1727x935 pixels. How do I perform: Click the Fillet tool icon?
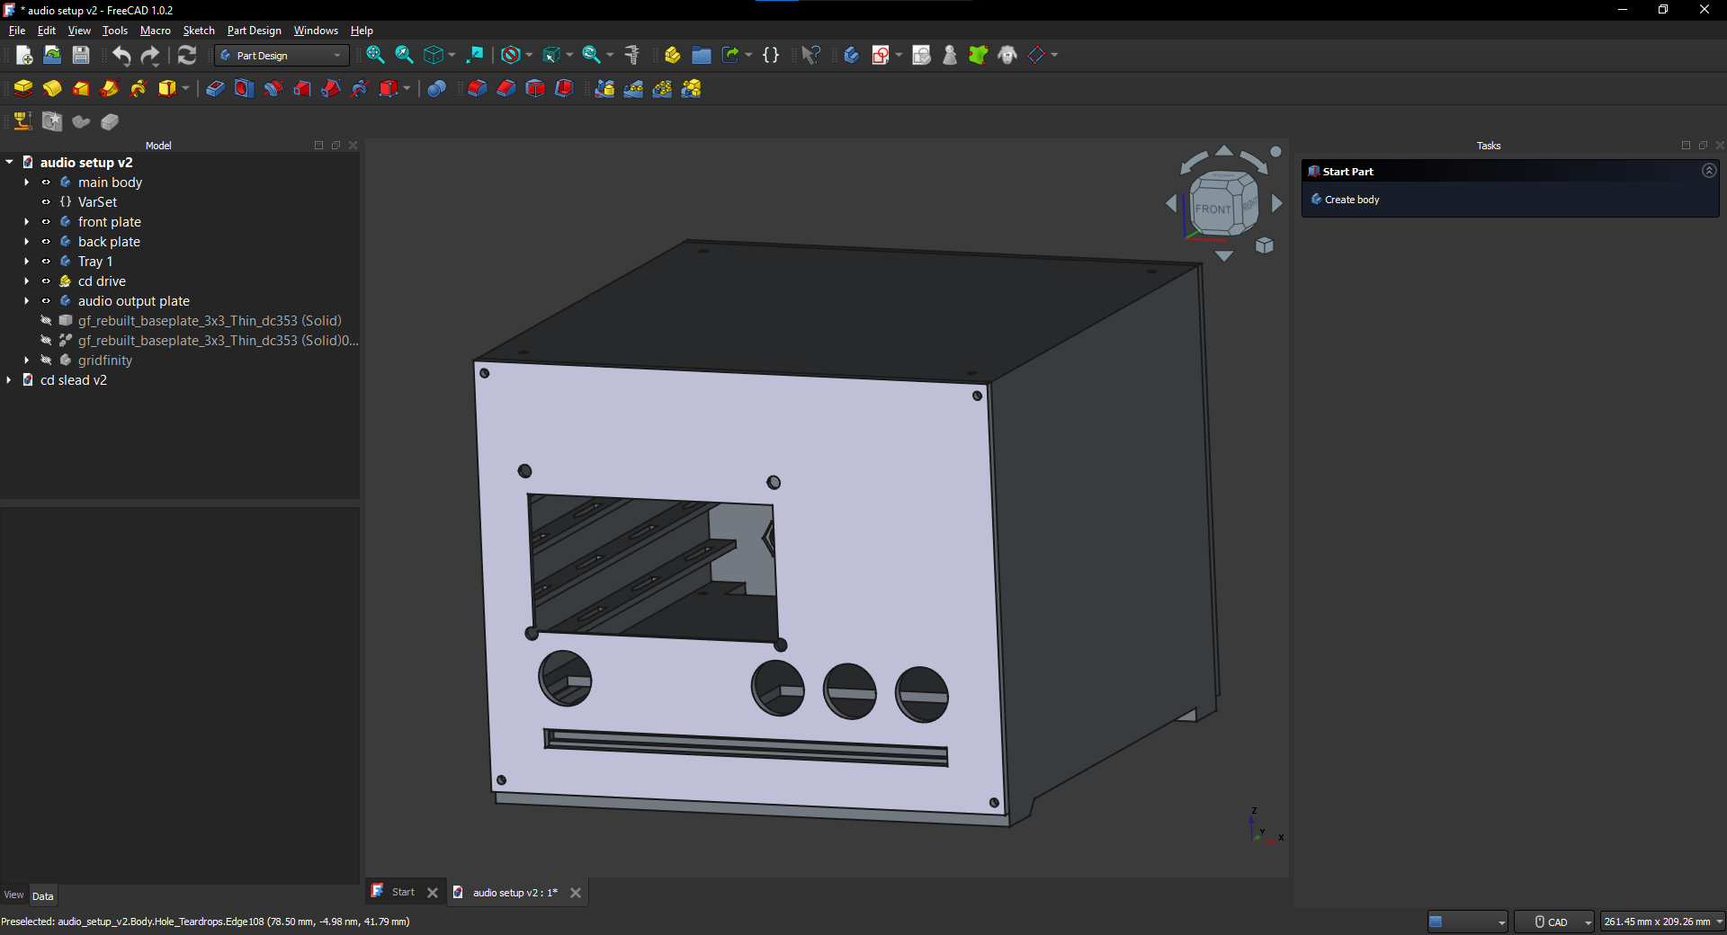[477, 88]
